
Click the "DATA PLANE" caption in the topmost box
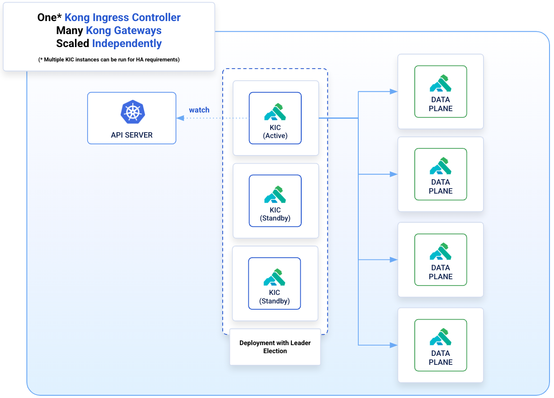coord(440,104)
